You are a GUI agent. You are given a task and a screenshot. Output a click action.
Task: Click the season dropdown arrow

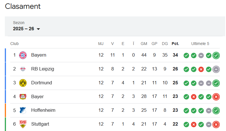pos(38,29)
